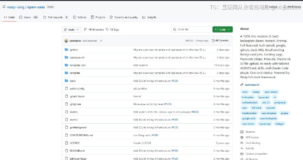Click the .editorconfig file icon
The image size is (303, 160).
[x=67, y=88]
